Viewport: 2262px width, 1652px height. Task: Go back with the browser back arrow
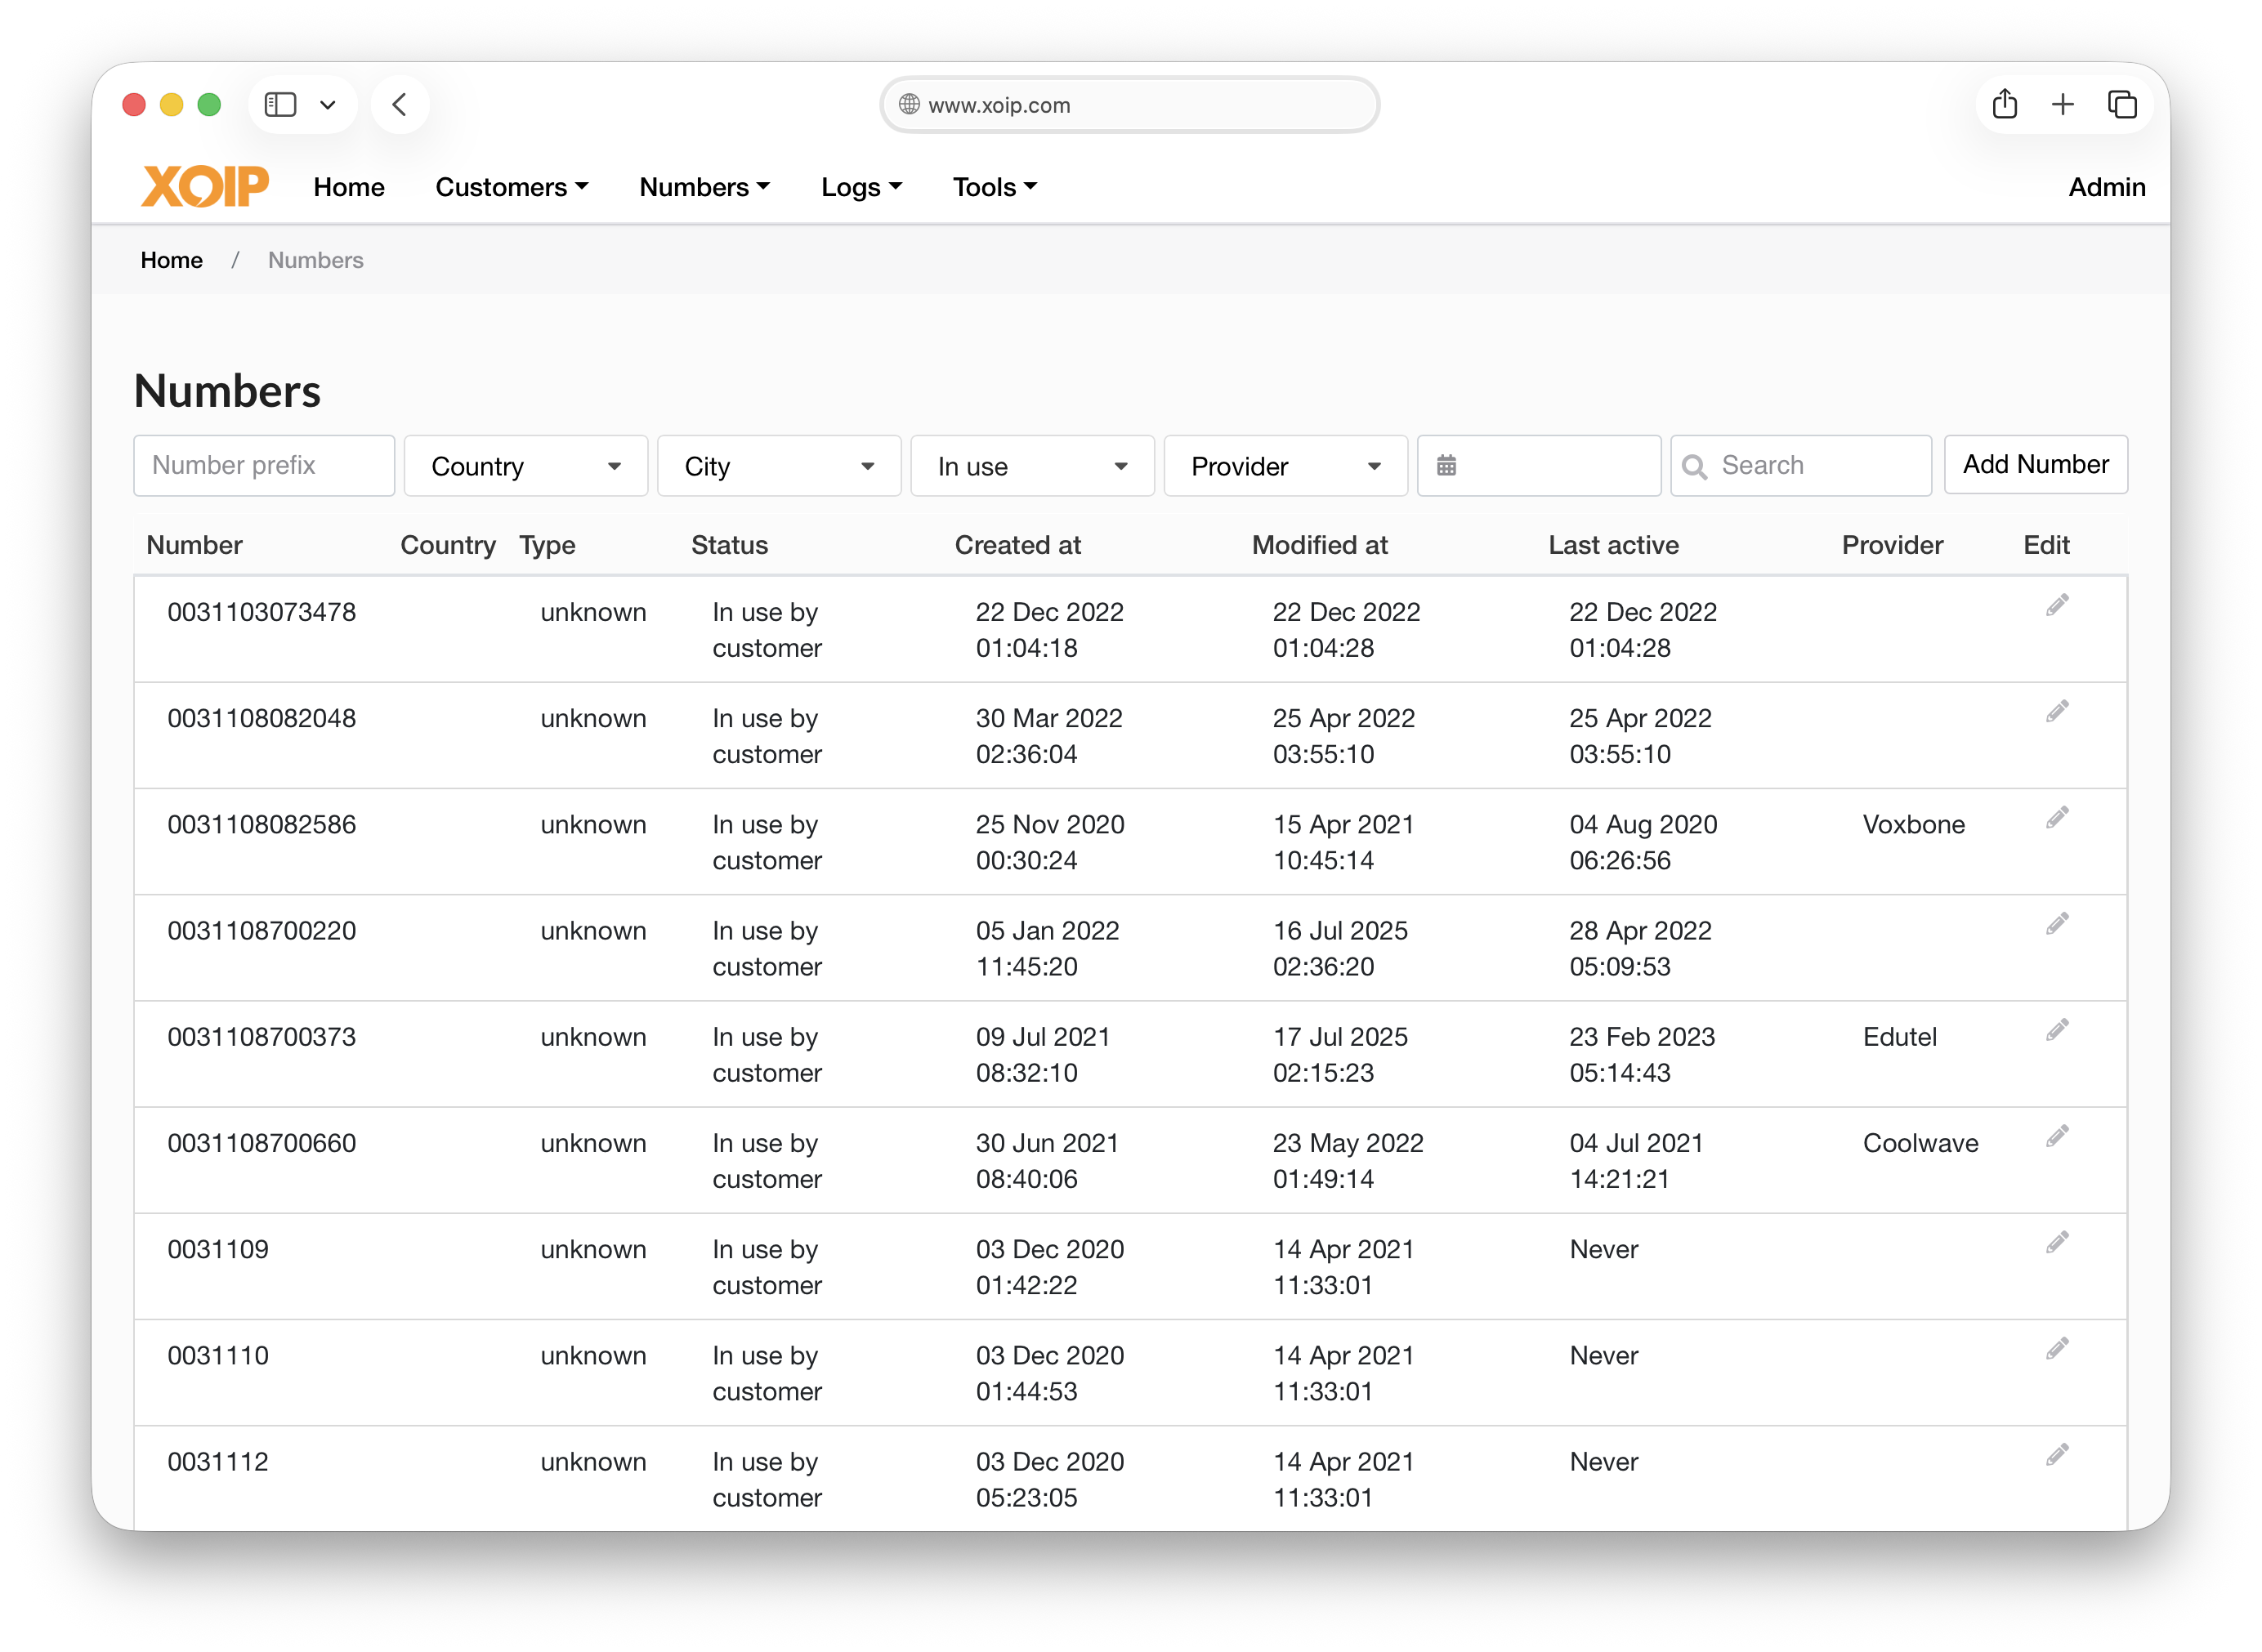click(x=399, y=104)
